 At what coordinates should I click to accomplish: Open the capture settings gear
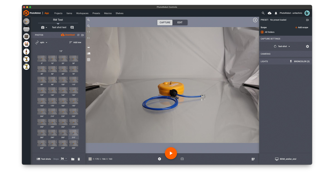(x=307, y=47)
